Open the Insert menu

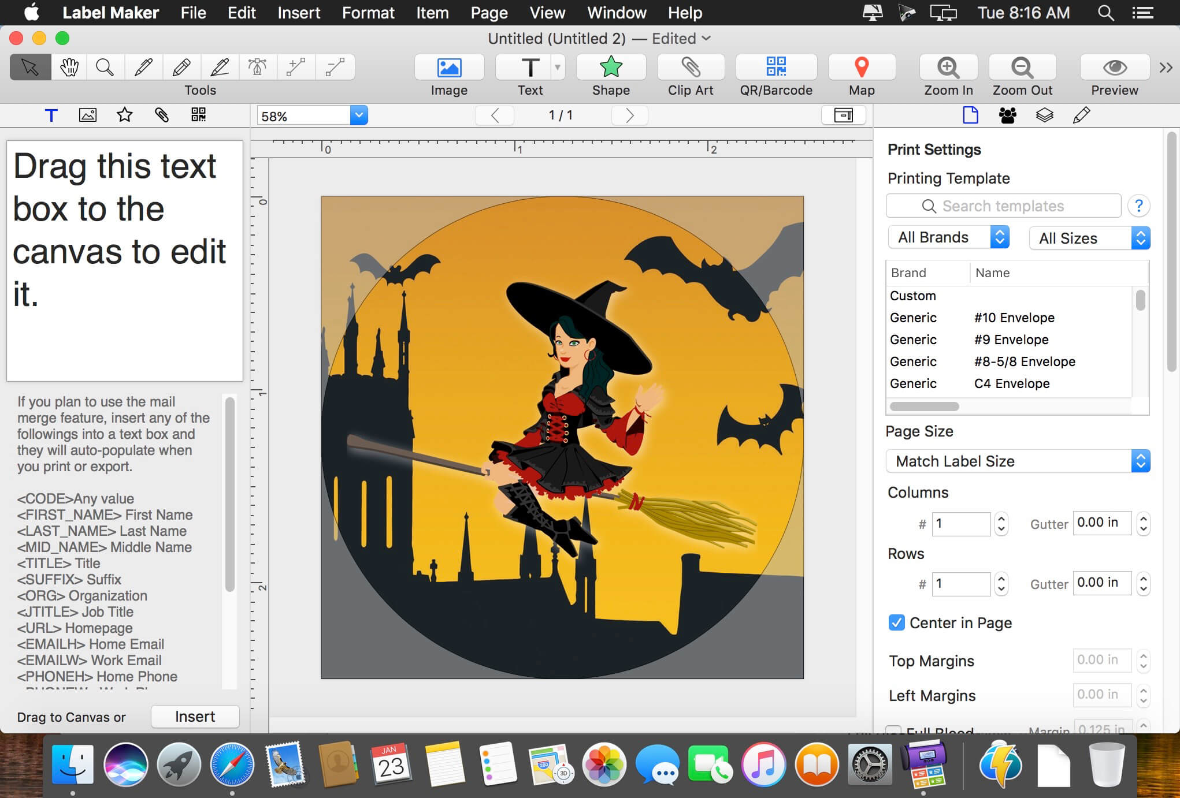pyautogui.click(x=299, y=13)
